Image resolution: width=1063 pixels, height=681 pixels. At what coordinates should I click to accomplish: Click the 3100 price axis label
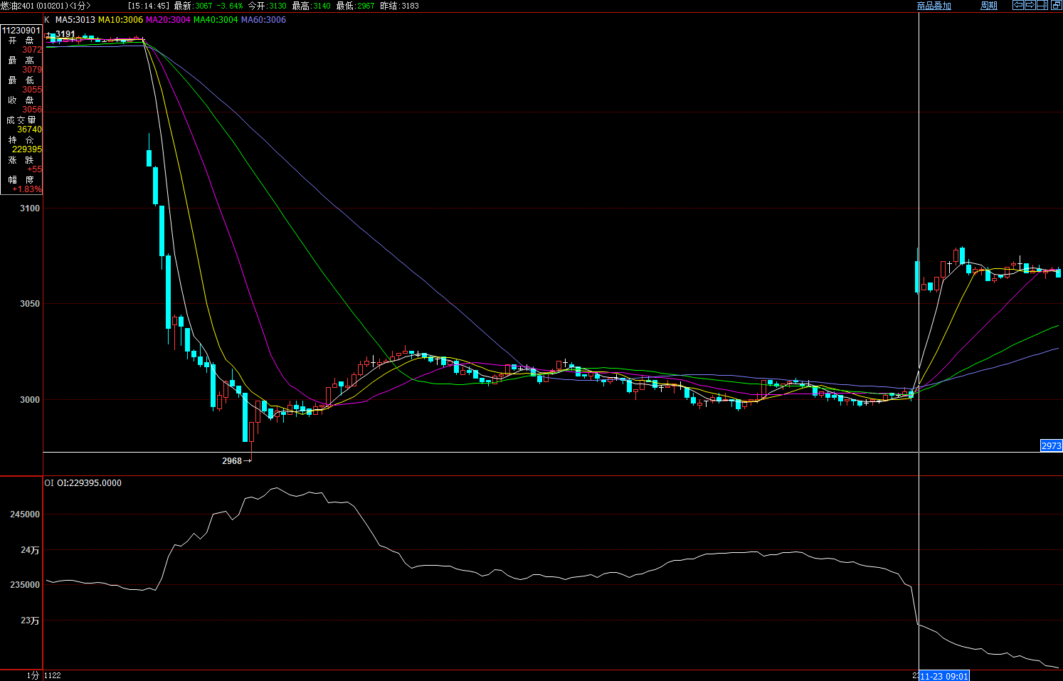pyautogui.click(x=30, y=208)
